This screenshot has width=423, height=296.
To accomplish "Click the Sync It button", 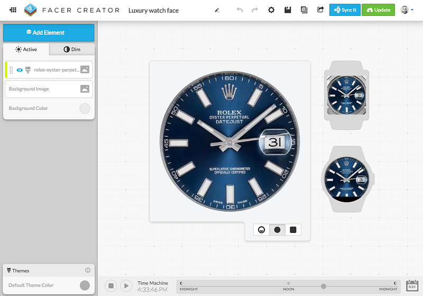I will 345,10.
